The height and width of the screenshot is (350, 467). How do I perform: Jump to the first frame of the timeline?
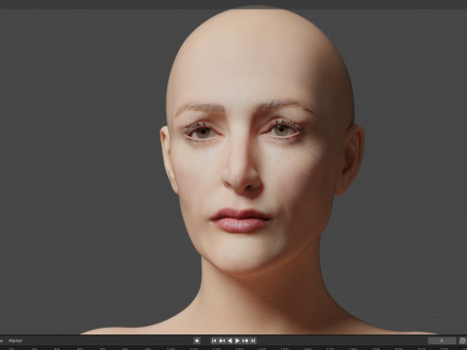[x=214, y=340]
